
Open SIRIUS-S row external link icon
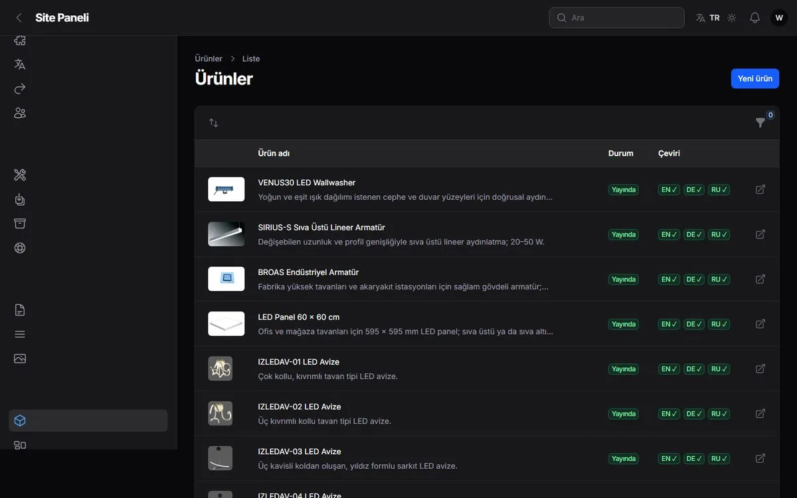760,234
